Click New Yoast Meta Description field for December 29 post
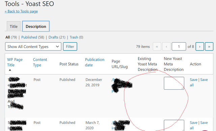Viewport: 216px width, 131px height. [x=174, y=83]
